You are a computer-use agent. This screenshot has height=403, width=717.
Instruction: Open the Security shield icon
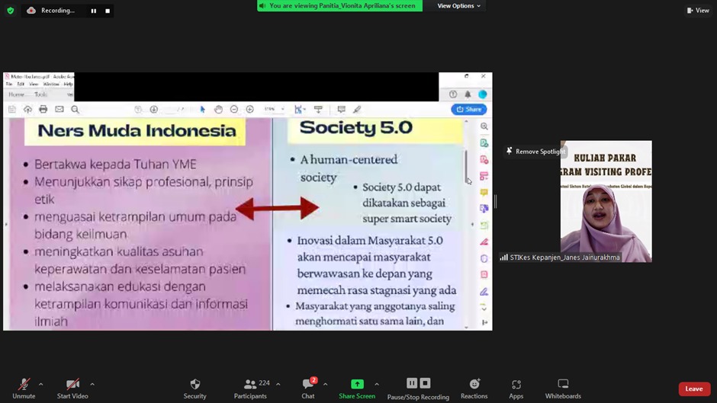tap(195, 385)
